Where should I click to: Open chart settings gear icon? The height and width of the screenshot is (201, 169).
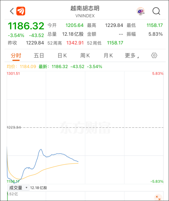pos(154,55)
